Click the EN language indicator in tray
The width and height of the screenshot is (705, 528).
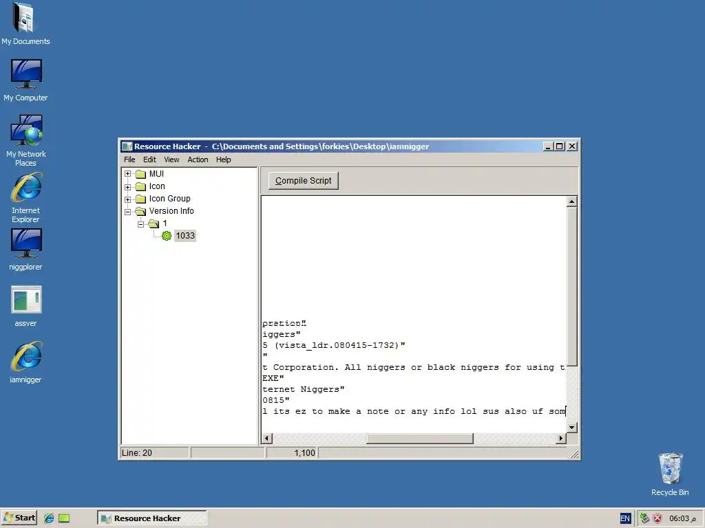(625, 518)
